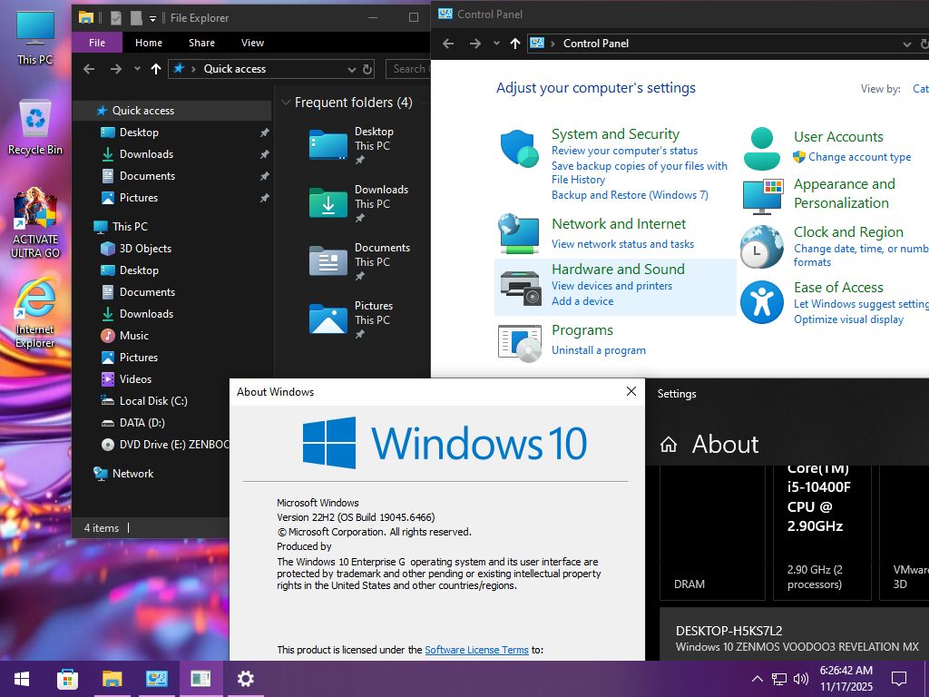The width and height of the screenshot is (929, 697).
Task: Click the Ease of Access icon
Action: point(762,302)
